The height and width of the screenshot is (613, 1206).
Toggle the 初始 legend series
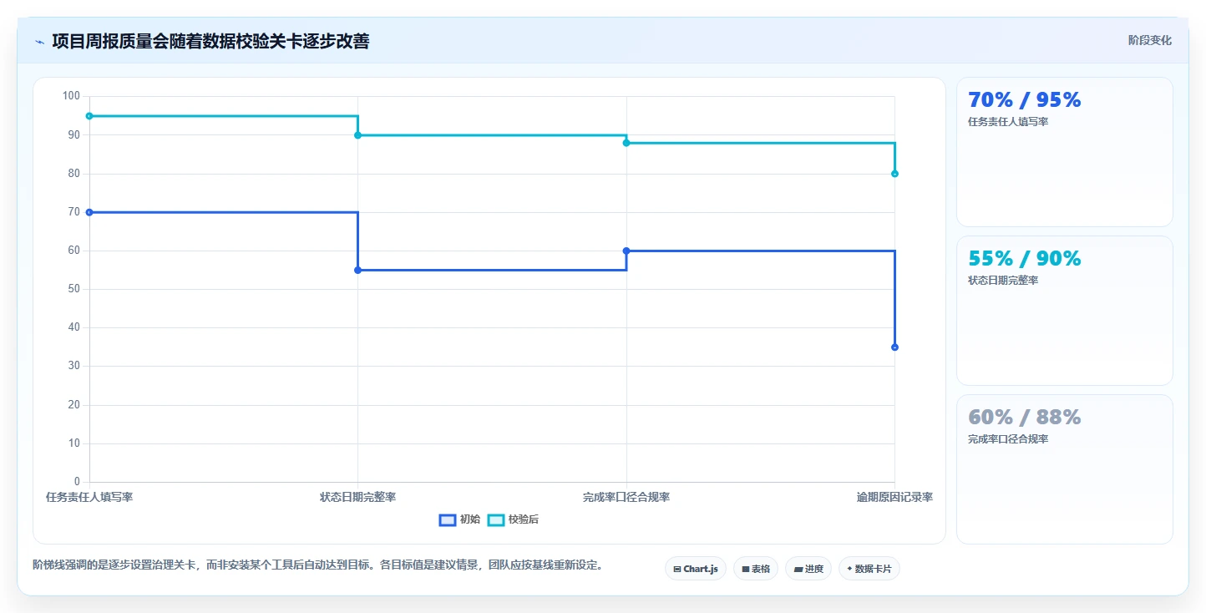pos(459,519)
